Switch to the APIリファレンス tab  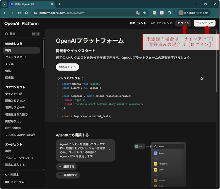pyautogui.click(x=161, y=23)
